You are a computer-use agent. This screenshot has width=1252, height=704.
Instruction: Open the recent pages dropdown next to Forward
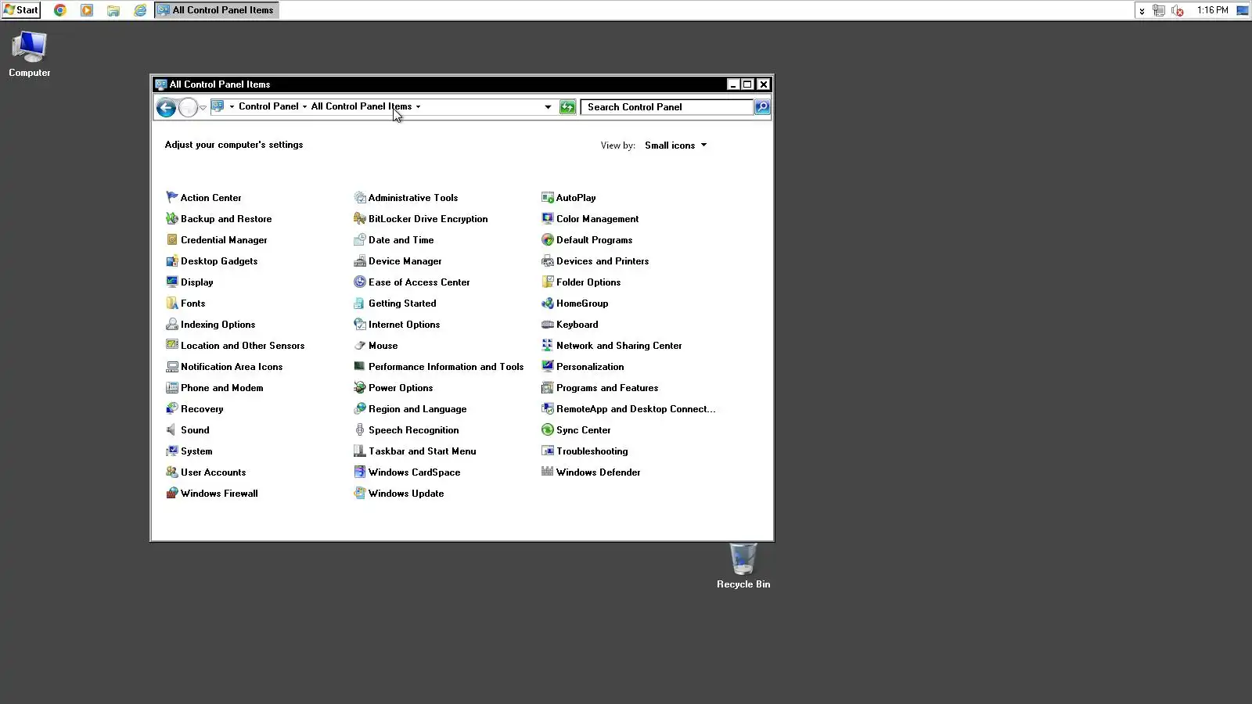click(x=203, y=107)
